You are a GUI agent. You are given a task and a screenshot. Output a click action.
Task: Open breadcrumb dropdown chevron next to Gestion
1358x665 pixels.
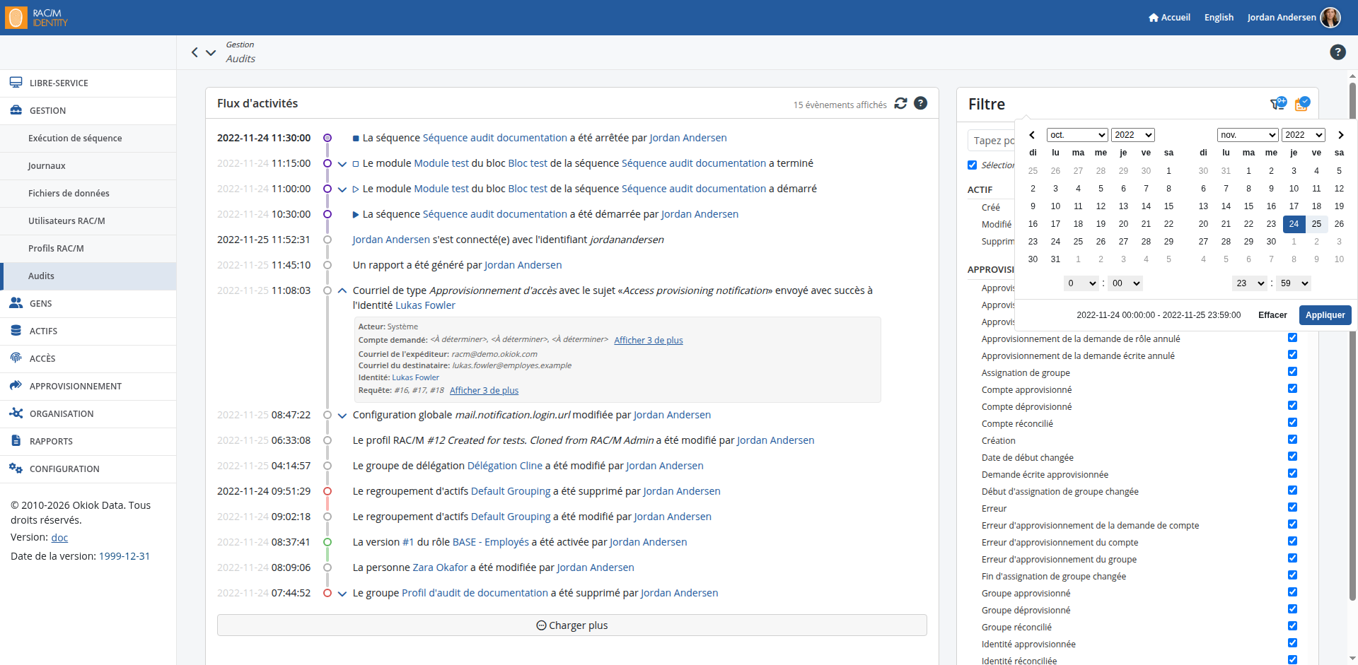(x=211, y=52)
